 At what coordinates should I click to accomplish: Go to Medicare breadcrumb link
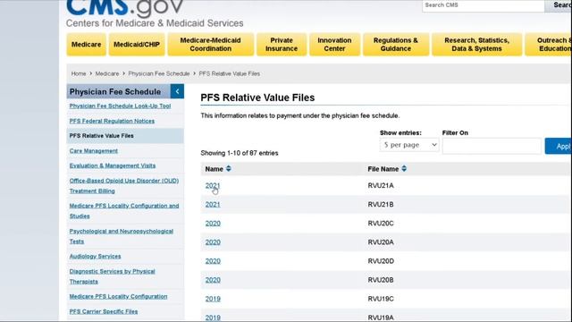pyautogui.click(x=107, y=73)
